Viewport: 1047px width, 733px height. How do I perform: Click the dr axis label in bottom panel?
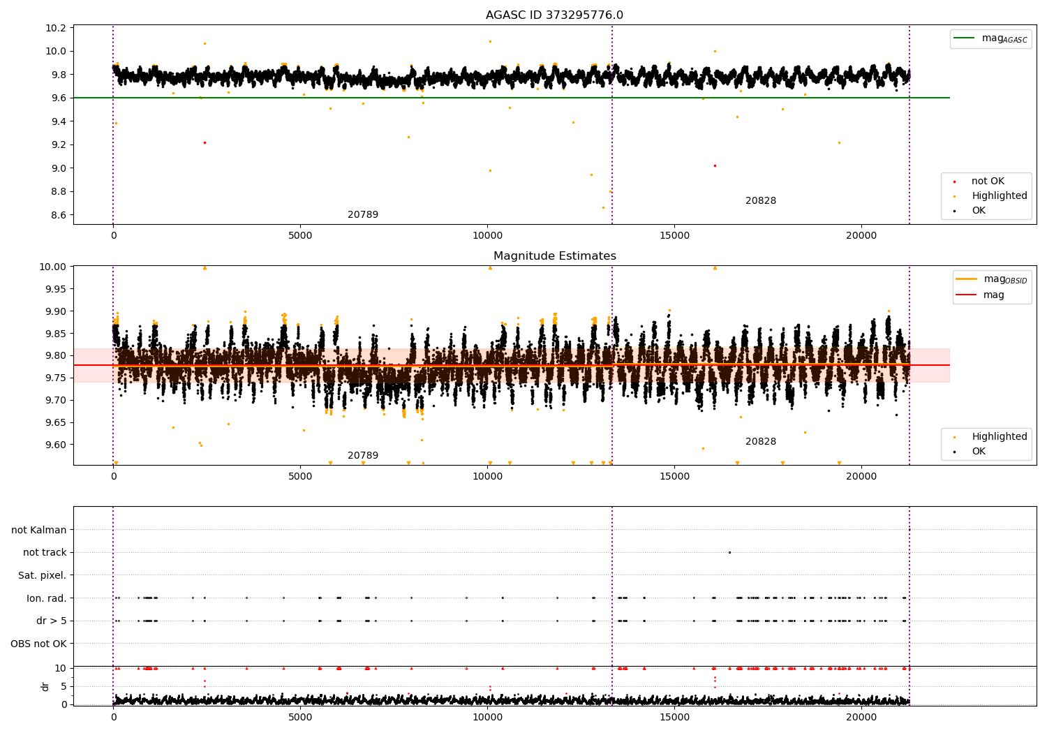45,686
